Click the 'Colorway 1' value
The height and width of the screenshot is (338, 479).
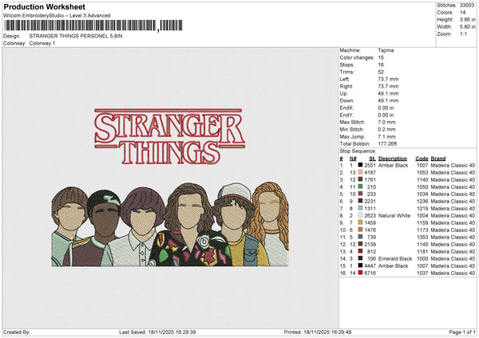[42, 43]
